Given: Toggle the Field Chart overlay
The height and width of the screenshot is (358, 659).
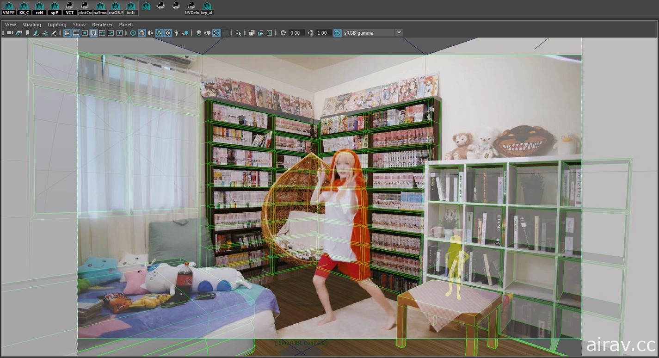Looking at the screenshot, I should [102, 33].
